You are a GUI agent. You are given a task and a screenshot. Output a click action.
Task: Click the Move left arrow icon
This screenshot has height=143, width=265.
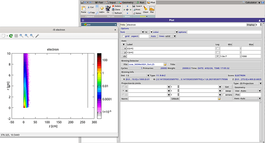click(124, 10)
